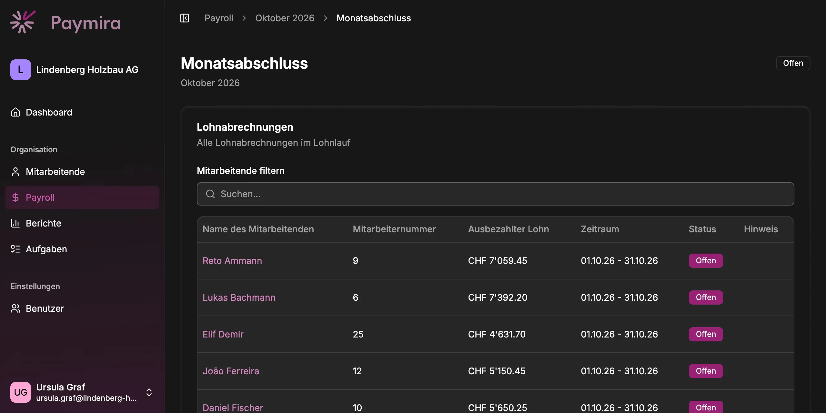This screenshot has height=413, width=826.
Task: Click the Mitarbeitende person icon
Action: pyautogui.click(x=15, y=172)
